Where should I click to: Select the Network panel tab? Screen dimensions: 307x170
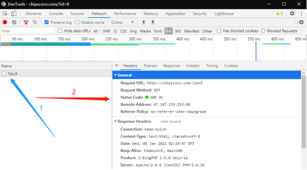[99, 14]
